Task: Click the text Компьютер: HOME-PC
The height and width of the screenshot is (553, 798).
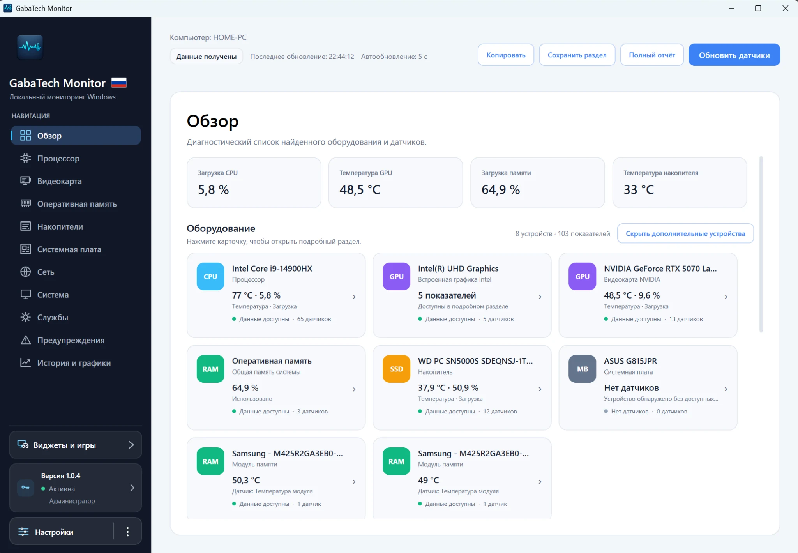Action: tap(208, 37)
